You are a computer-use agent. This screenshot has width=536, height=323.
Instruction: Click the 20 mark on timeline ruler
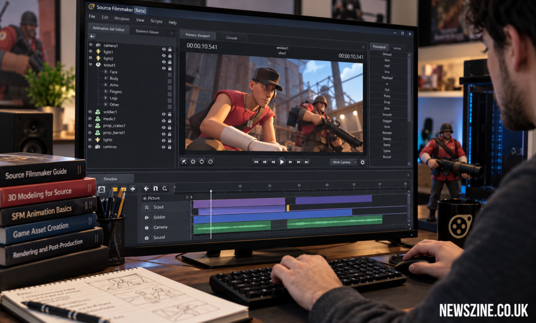point(270,186)
